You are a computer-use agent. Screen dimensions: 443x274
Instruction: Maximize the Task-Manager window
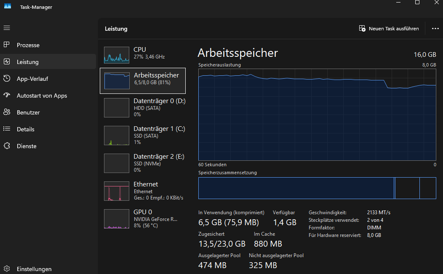(x=417, y=3)
